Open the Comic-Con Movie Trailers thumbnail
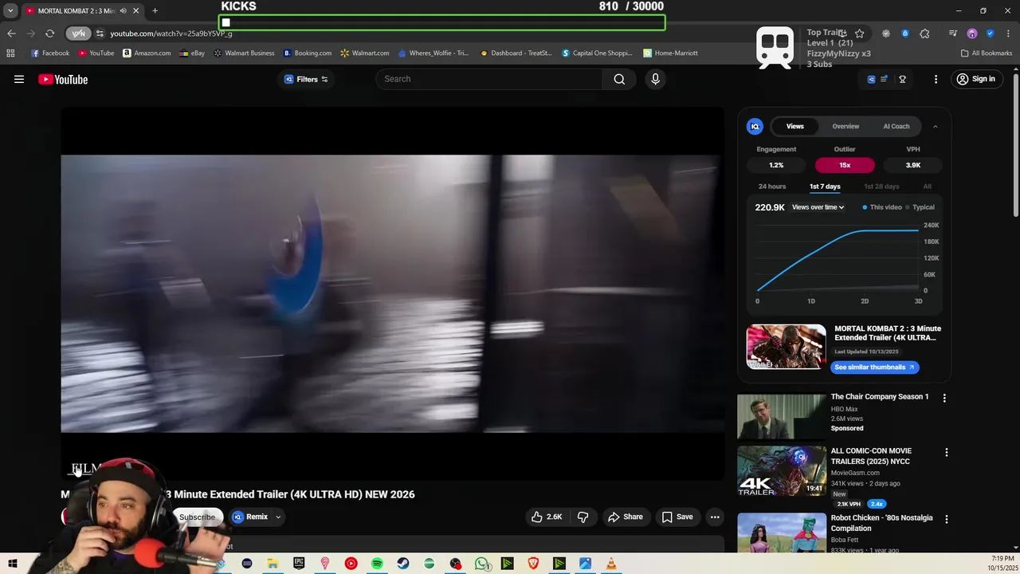Screen dimensions: 1020x574 click(x=782, y=471)
